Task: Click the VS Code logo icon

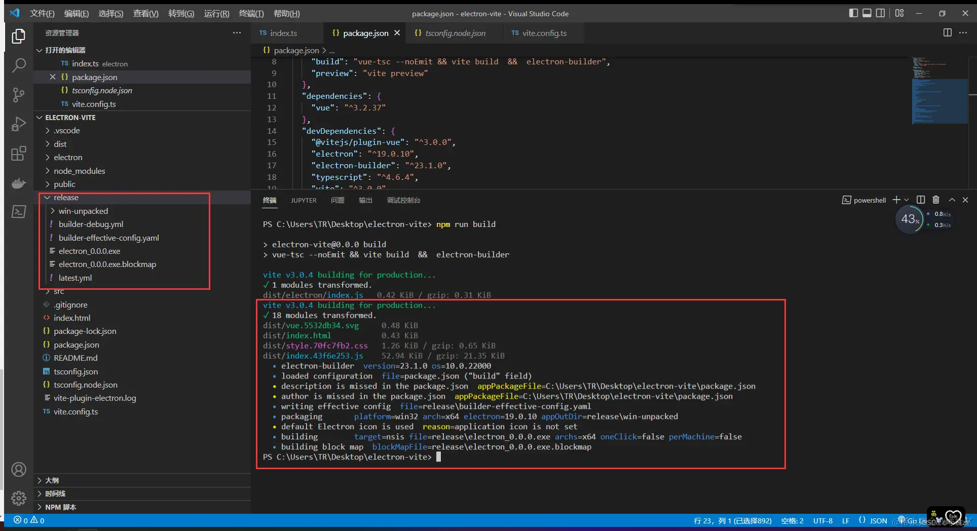Action: [x=15, y=13]
